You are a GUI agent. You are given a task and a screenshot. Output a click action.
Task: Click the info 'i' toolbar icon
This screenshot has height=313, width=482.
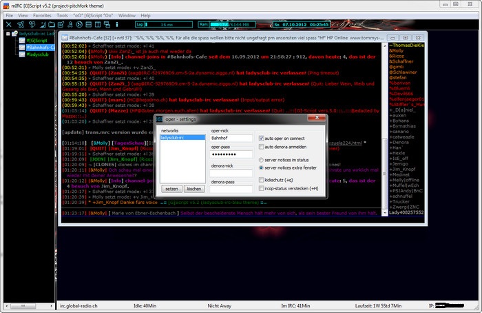pyautogui.click(x=117, y=24)
